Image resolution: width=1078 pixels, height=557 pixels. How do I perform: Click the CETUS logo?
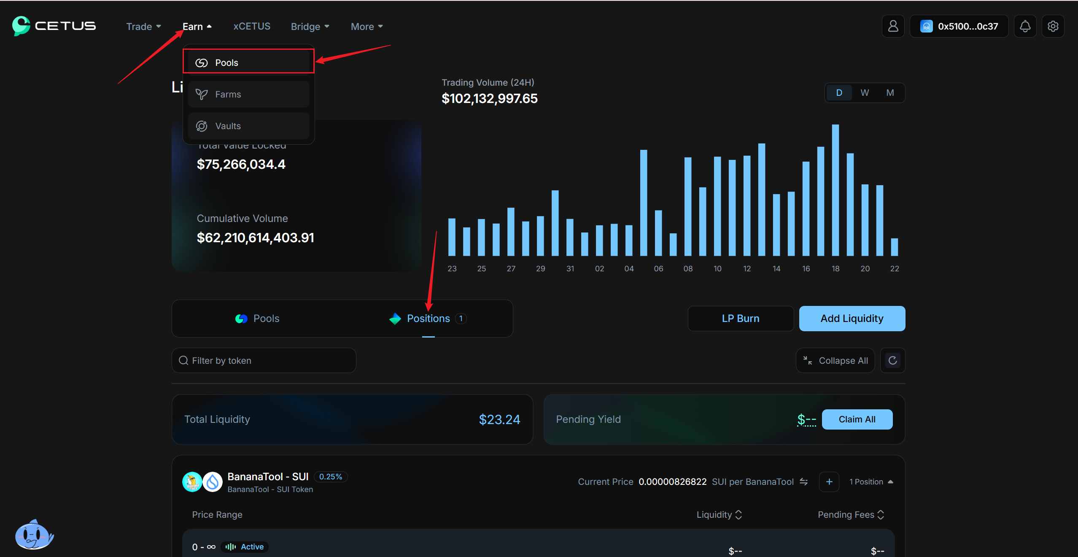(x=54, y=26)
